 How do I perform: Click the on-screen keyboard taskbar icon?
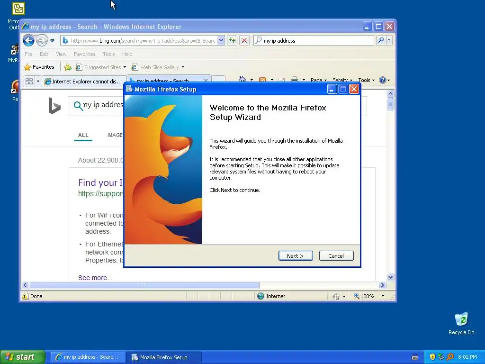[x=415, y=357]
